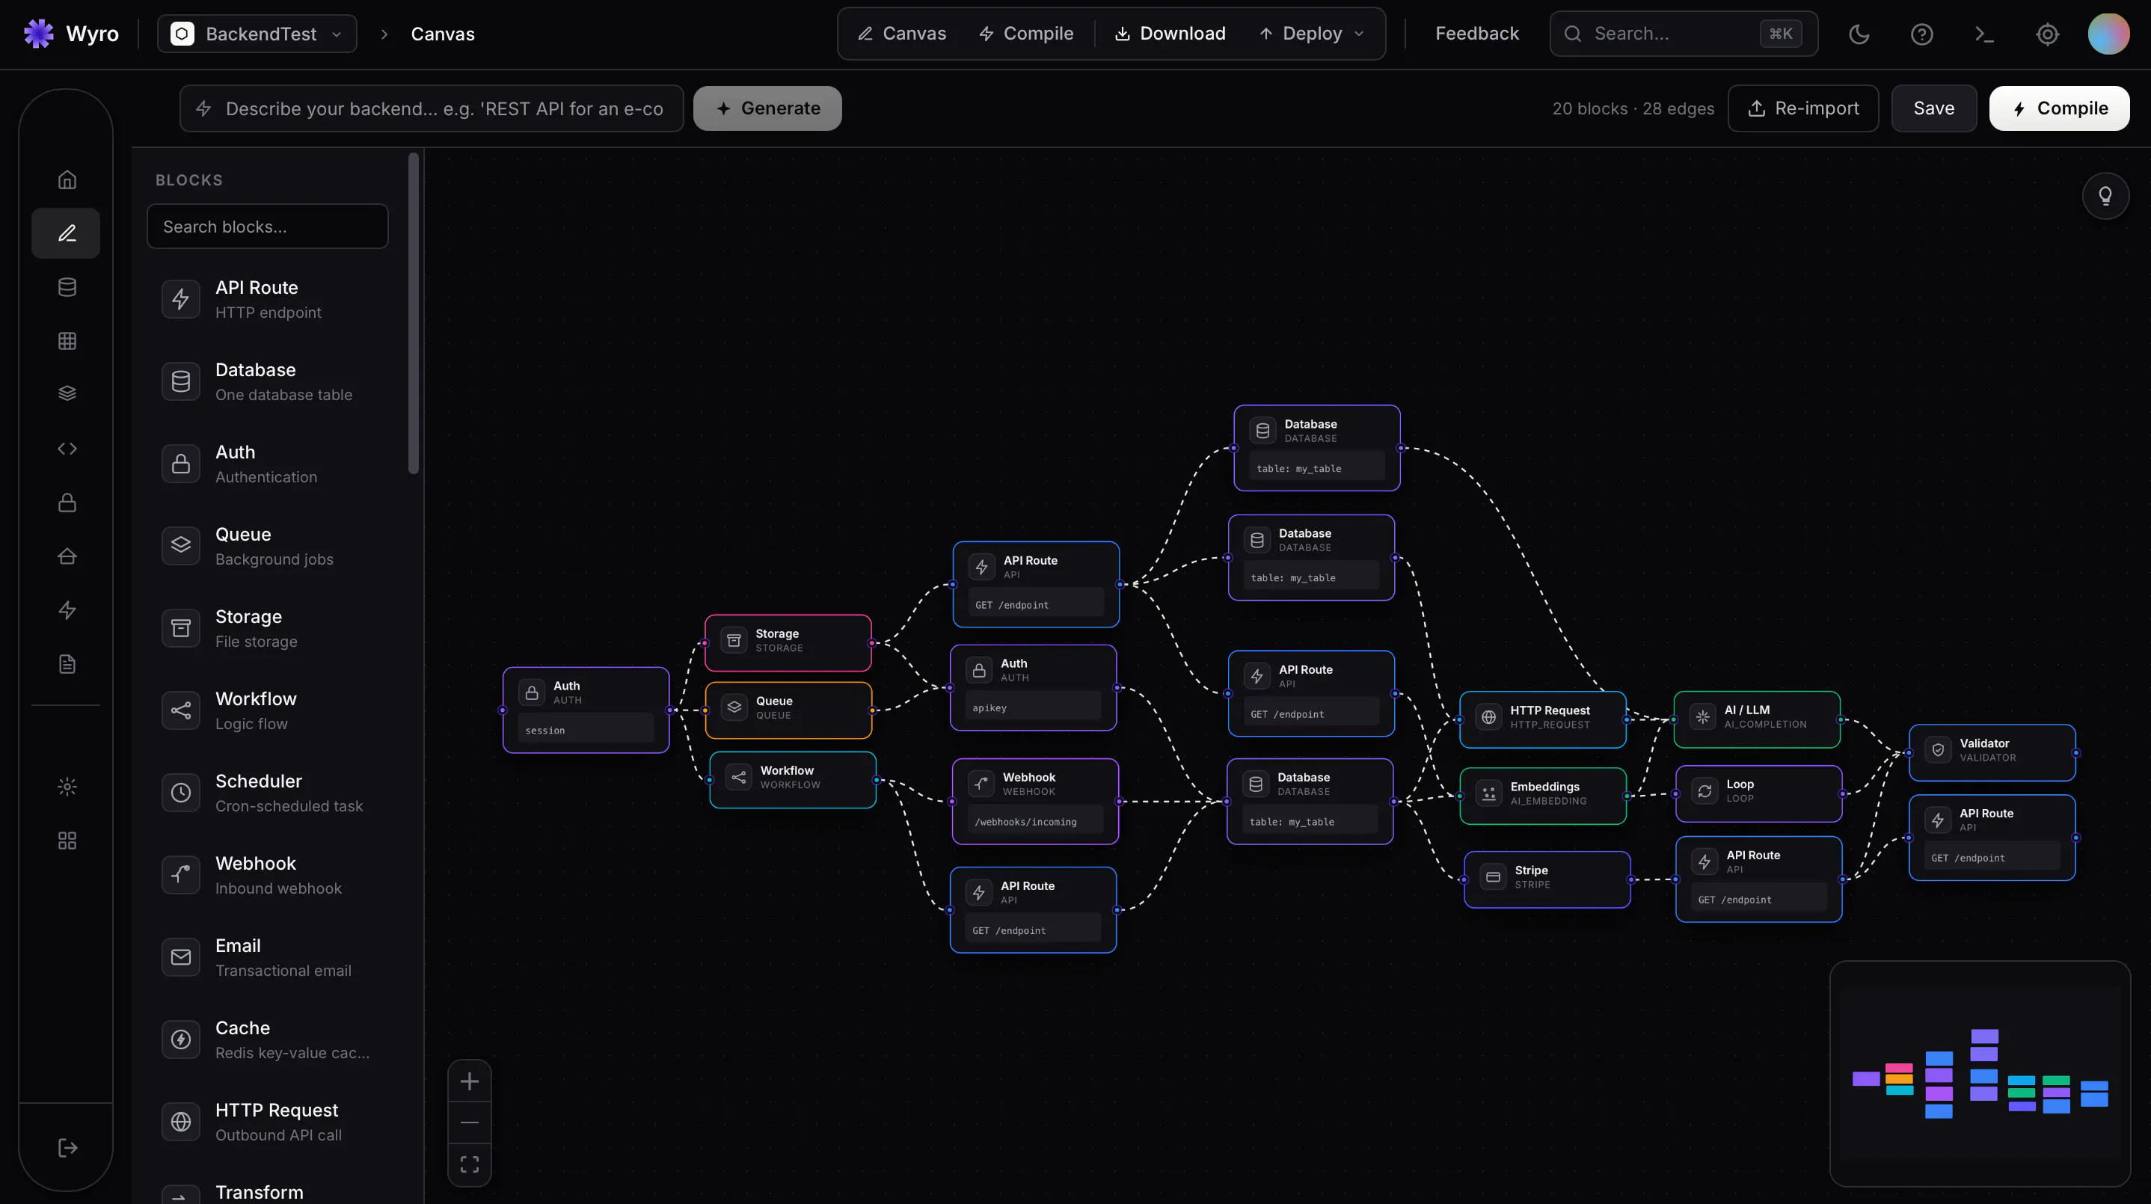This screenshot has height=1204, width=2151.
Task: Open the code brackets icon in sidebar
Action: coord(67,449)
